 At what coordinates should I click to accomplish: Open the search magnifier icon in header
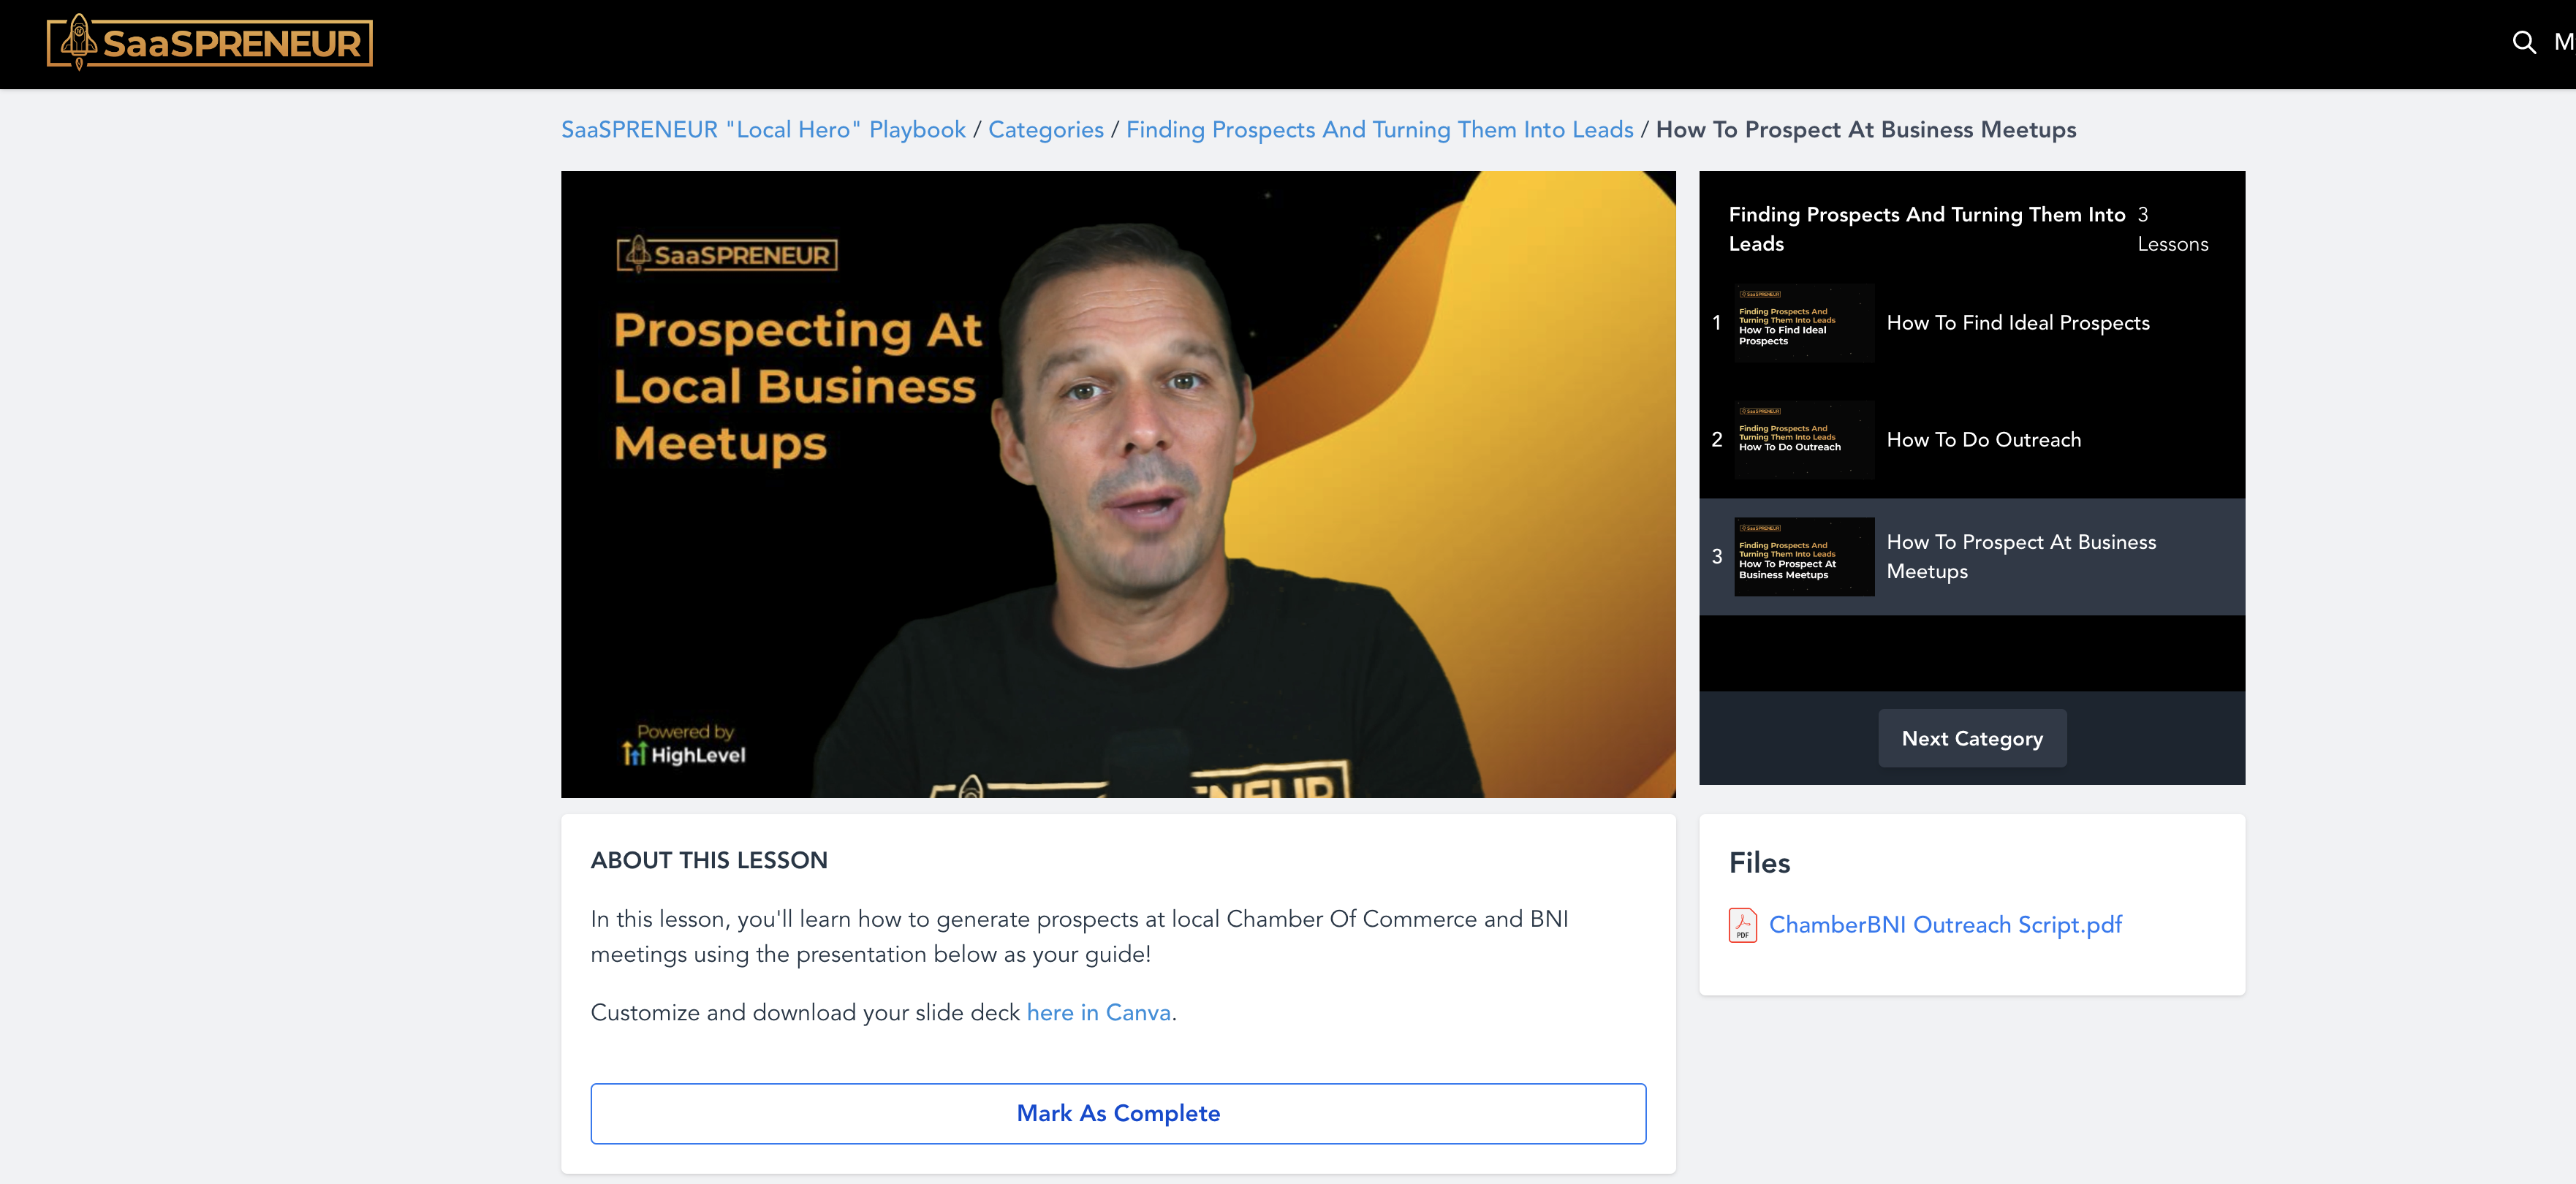coord(2524,43)
